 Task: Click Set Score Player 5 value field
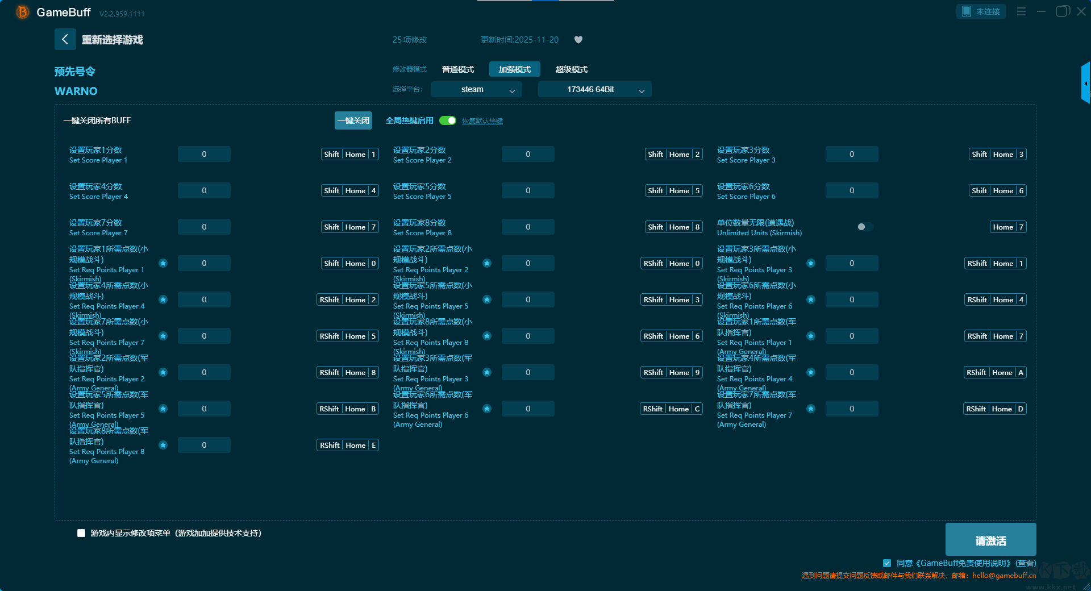(x=528, y=190)
